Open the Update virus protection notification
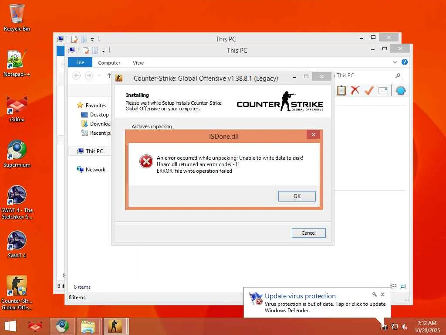 [317, 303]
